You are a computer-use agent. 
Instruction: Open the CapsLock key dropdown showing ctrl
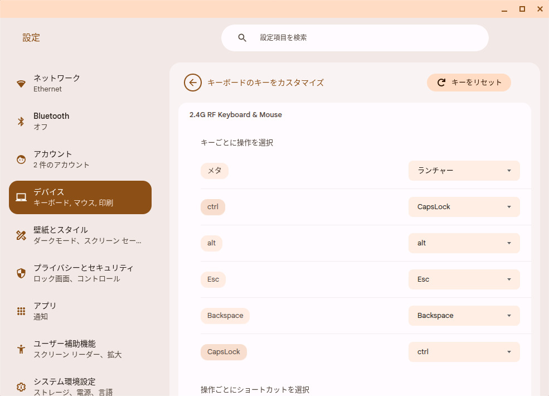tap(464, 352)
